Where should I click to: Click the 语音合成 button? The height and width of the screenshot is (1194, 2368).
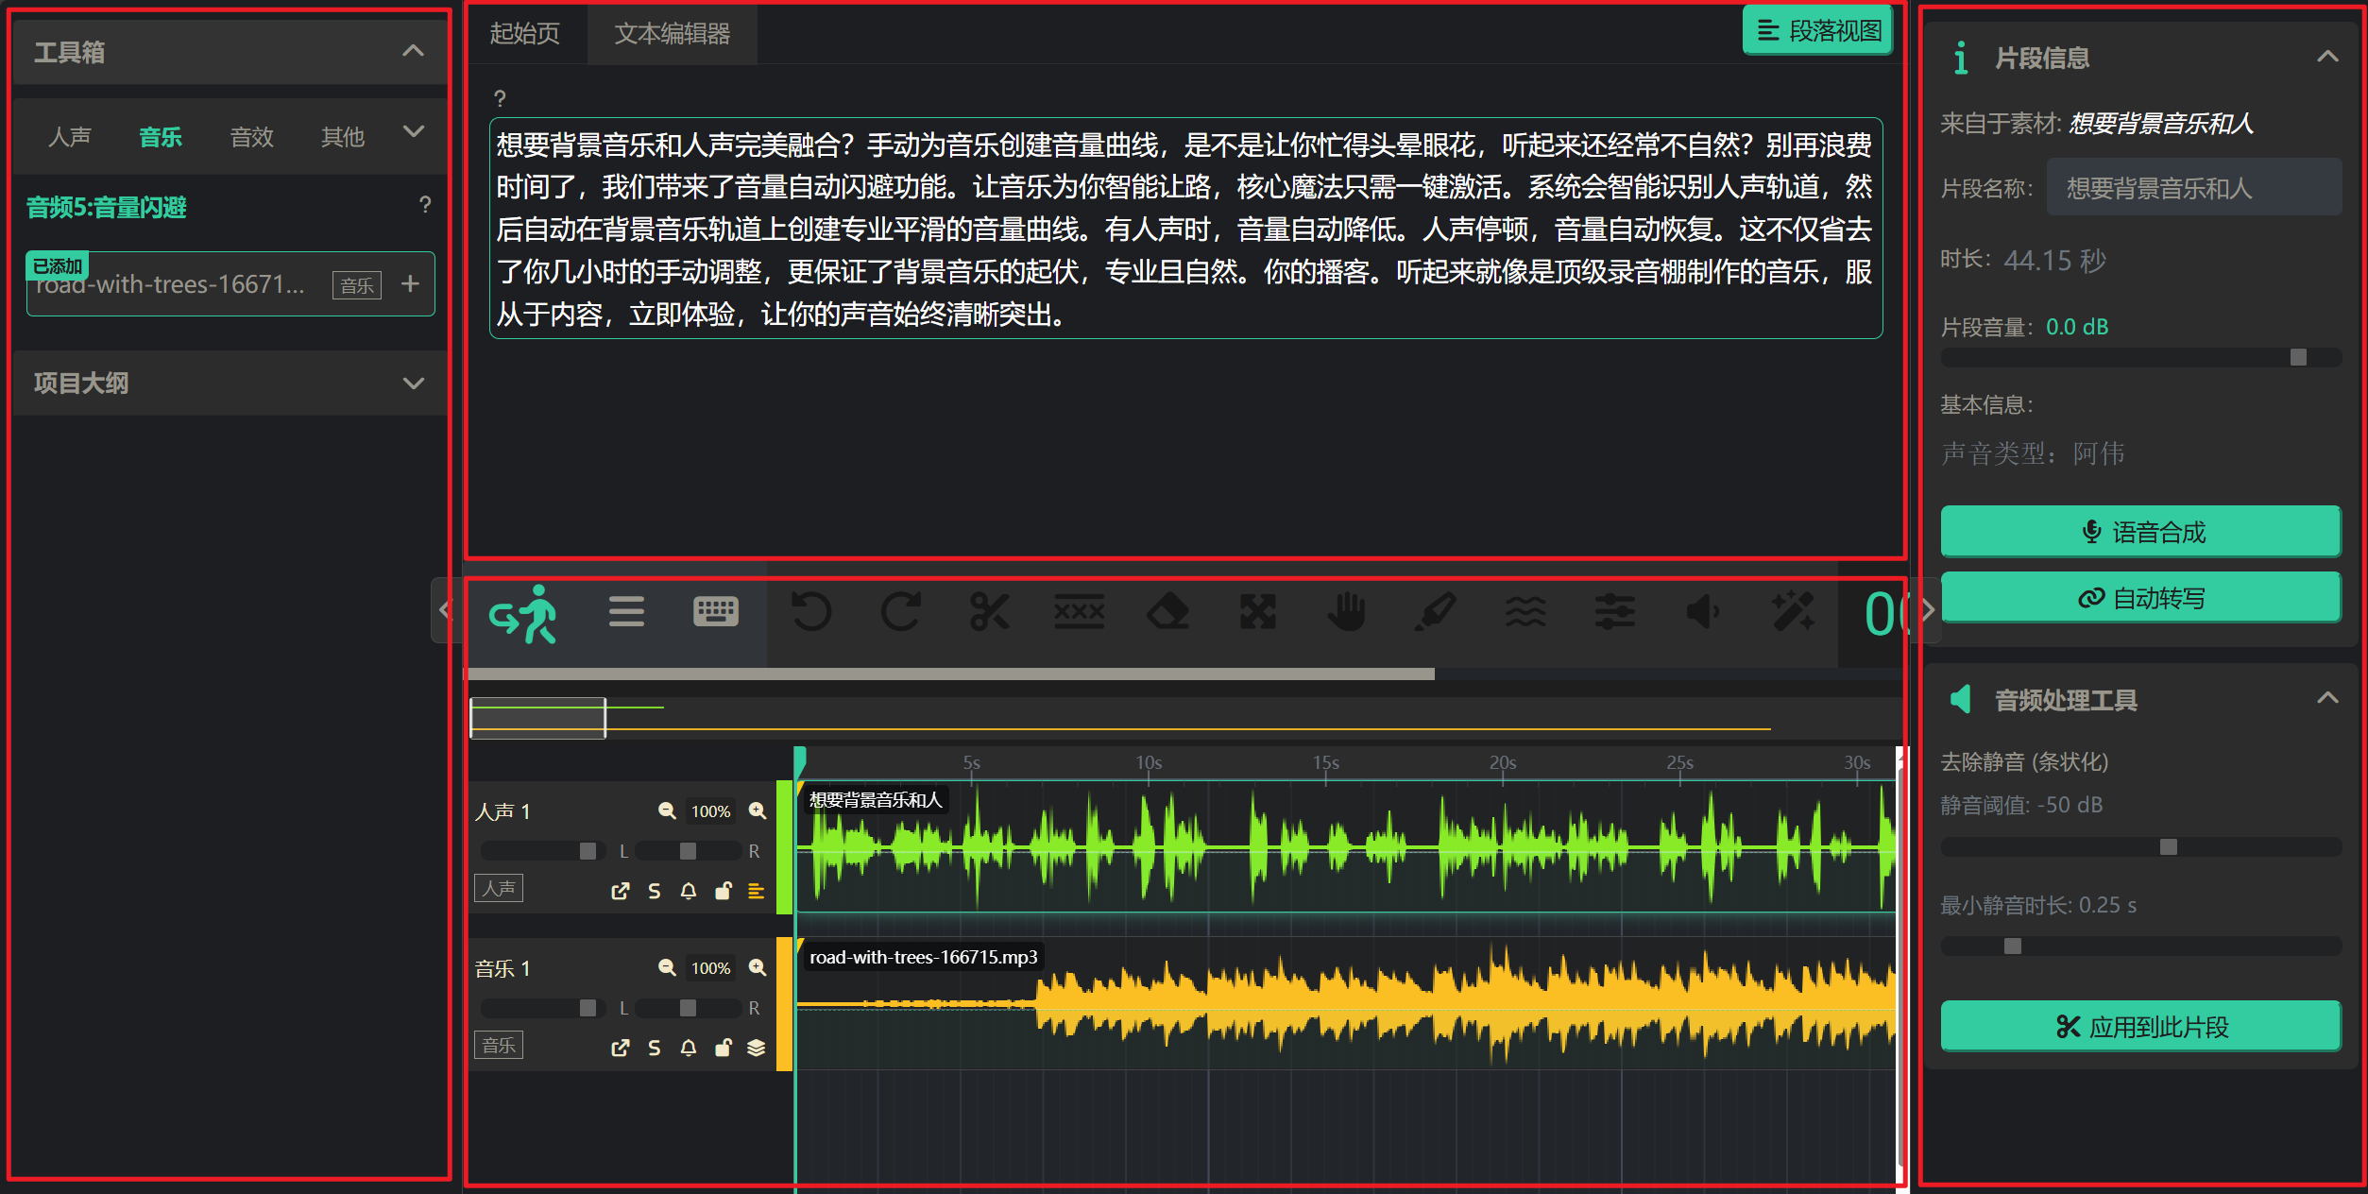[2140, 532]
